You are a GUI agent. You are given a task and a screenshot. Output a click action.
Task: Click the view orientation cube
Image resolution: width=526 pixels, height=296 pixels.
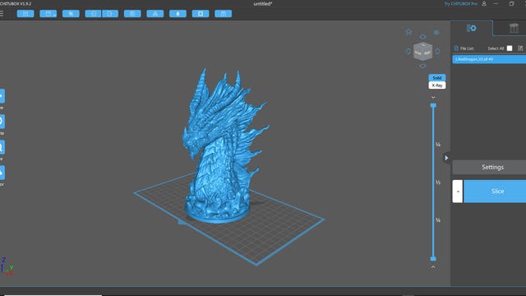coord(422,51)
